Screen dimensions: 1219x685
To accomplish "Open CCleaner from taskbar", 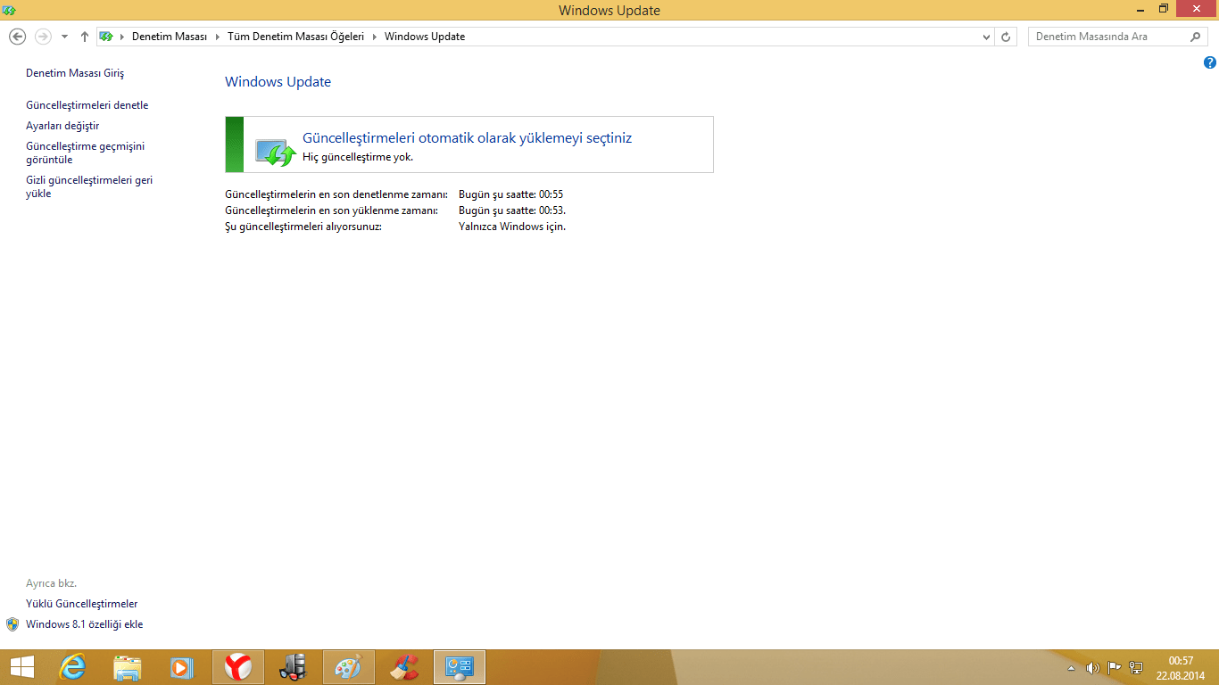I will click(x=404, y=667).
